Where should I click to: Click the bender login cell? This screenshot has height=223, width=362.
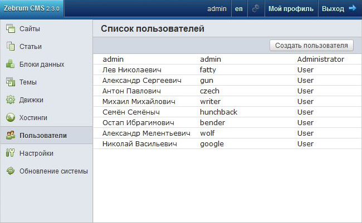(212, 123)
